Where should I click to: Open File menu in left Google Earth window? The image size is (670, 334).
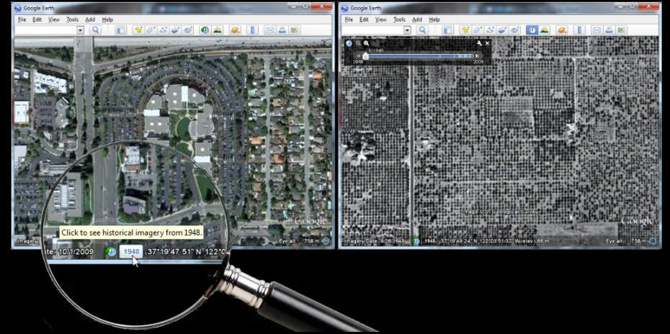22,19
